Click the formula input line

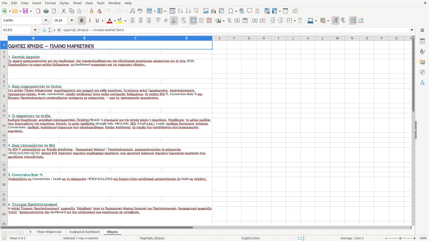(x=235, y=30)
